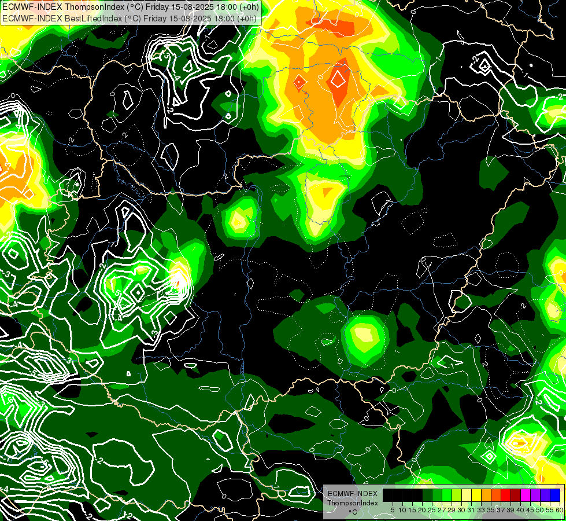Click the legend label "ThompsonIndex"
The height and width of the screenshot is (521, 566).
tap(353, 503)
